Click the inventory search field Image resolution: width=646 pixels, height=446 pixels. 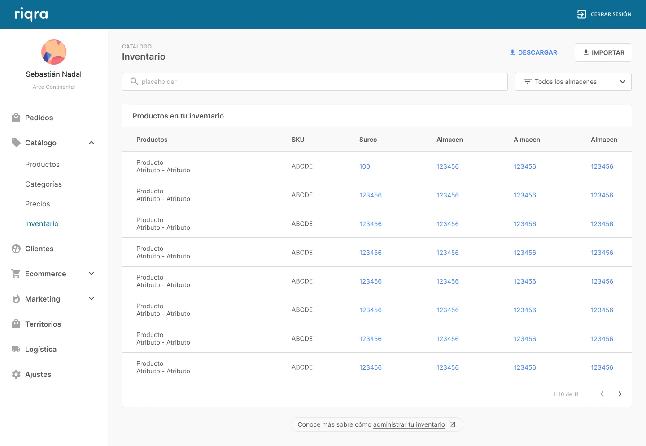315,82
